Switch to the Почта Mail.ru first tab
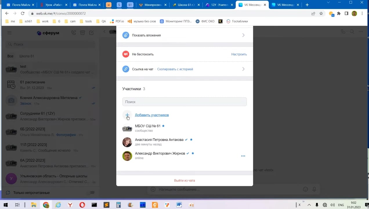 pos(20,5)
